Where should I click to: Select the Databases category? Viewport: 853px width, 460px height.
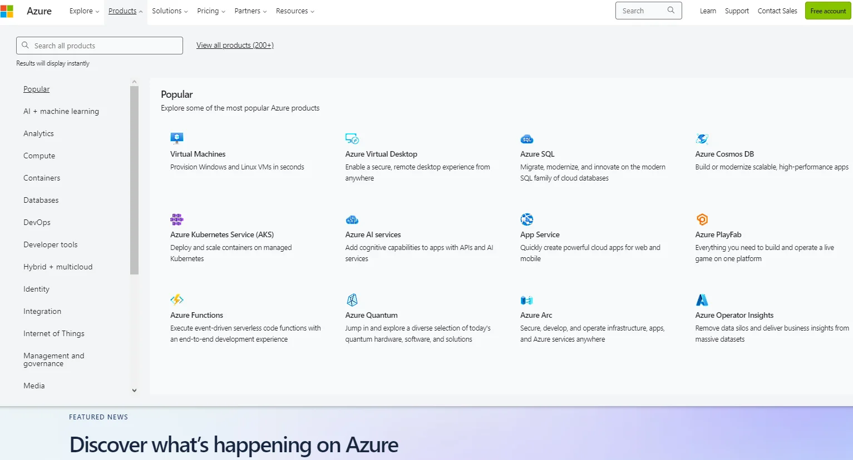(41, 200)
